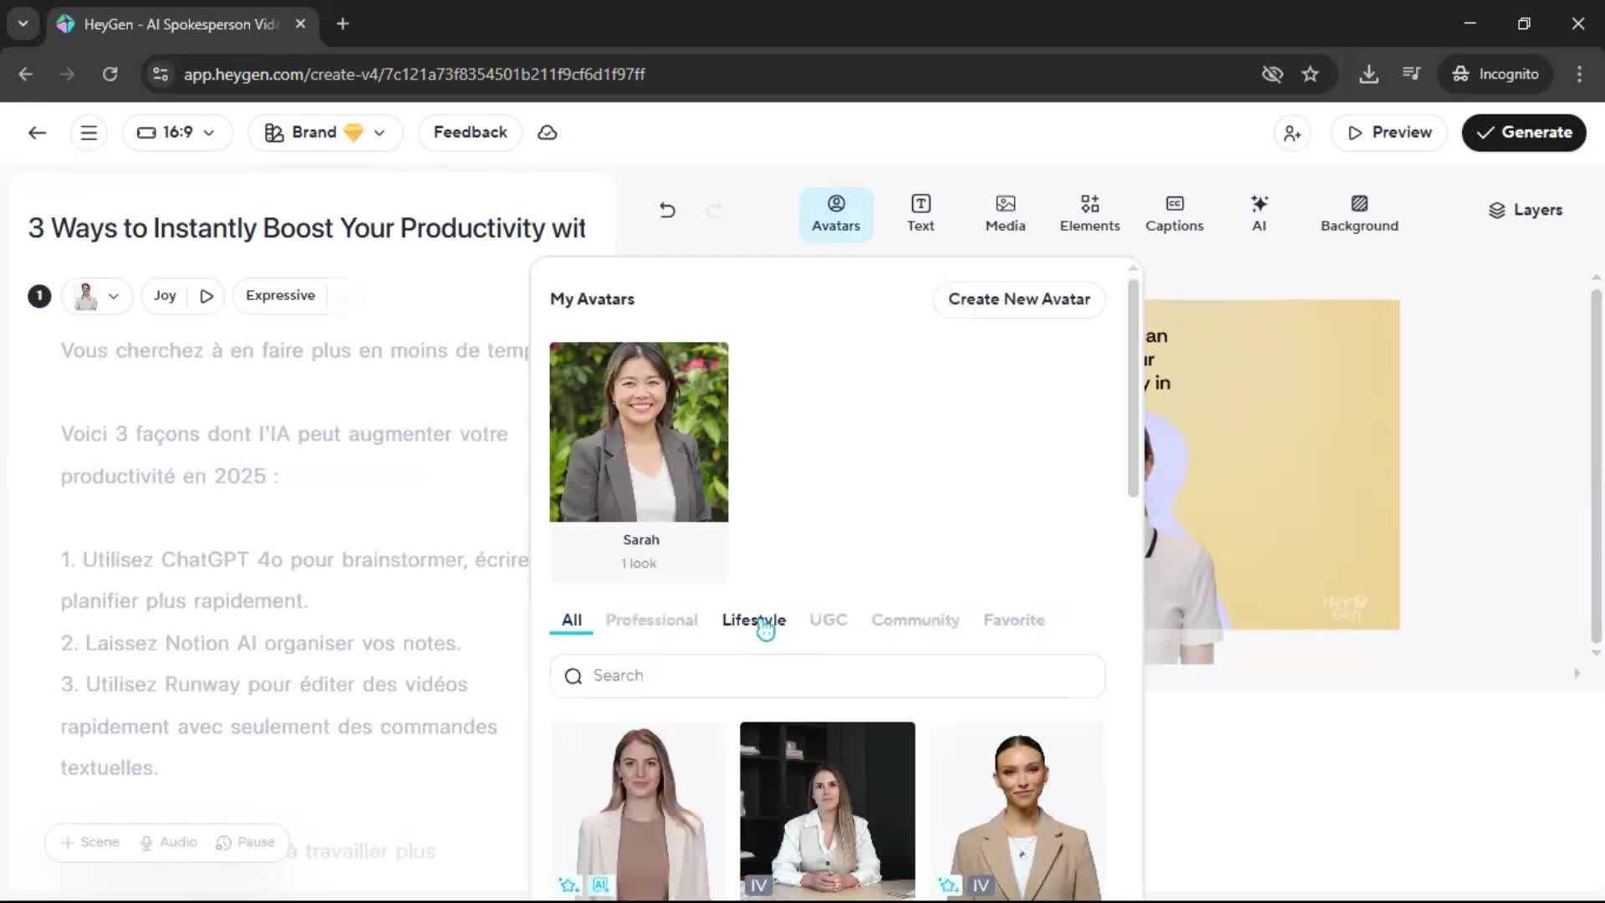
Task: Open the AI tools panel
Action: 1259,213
